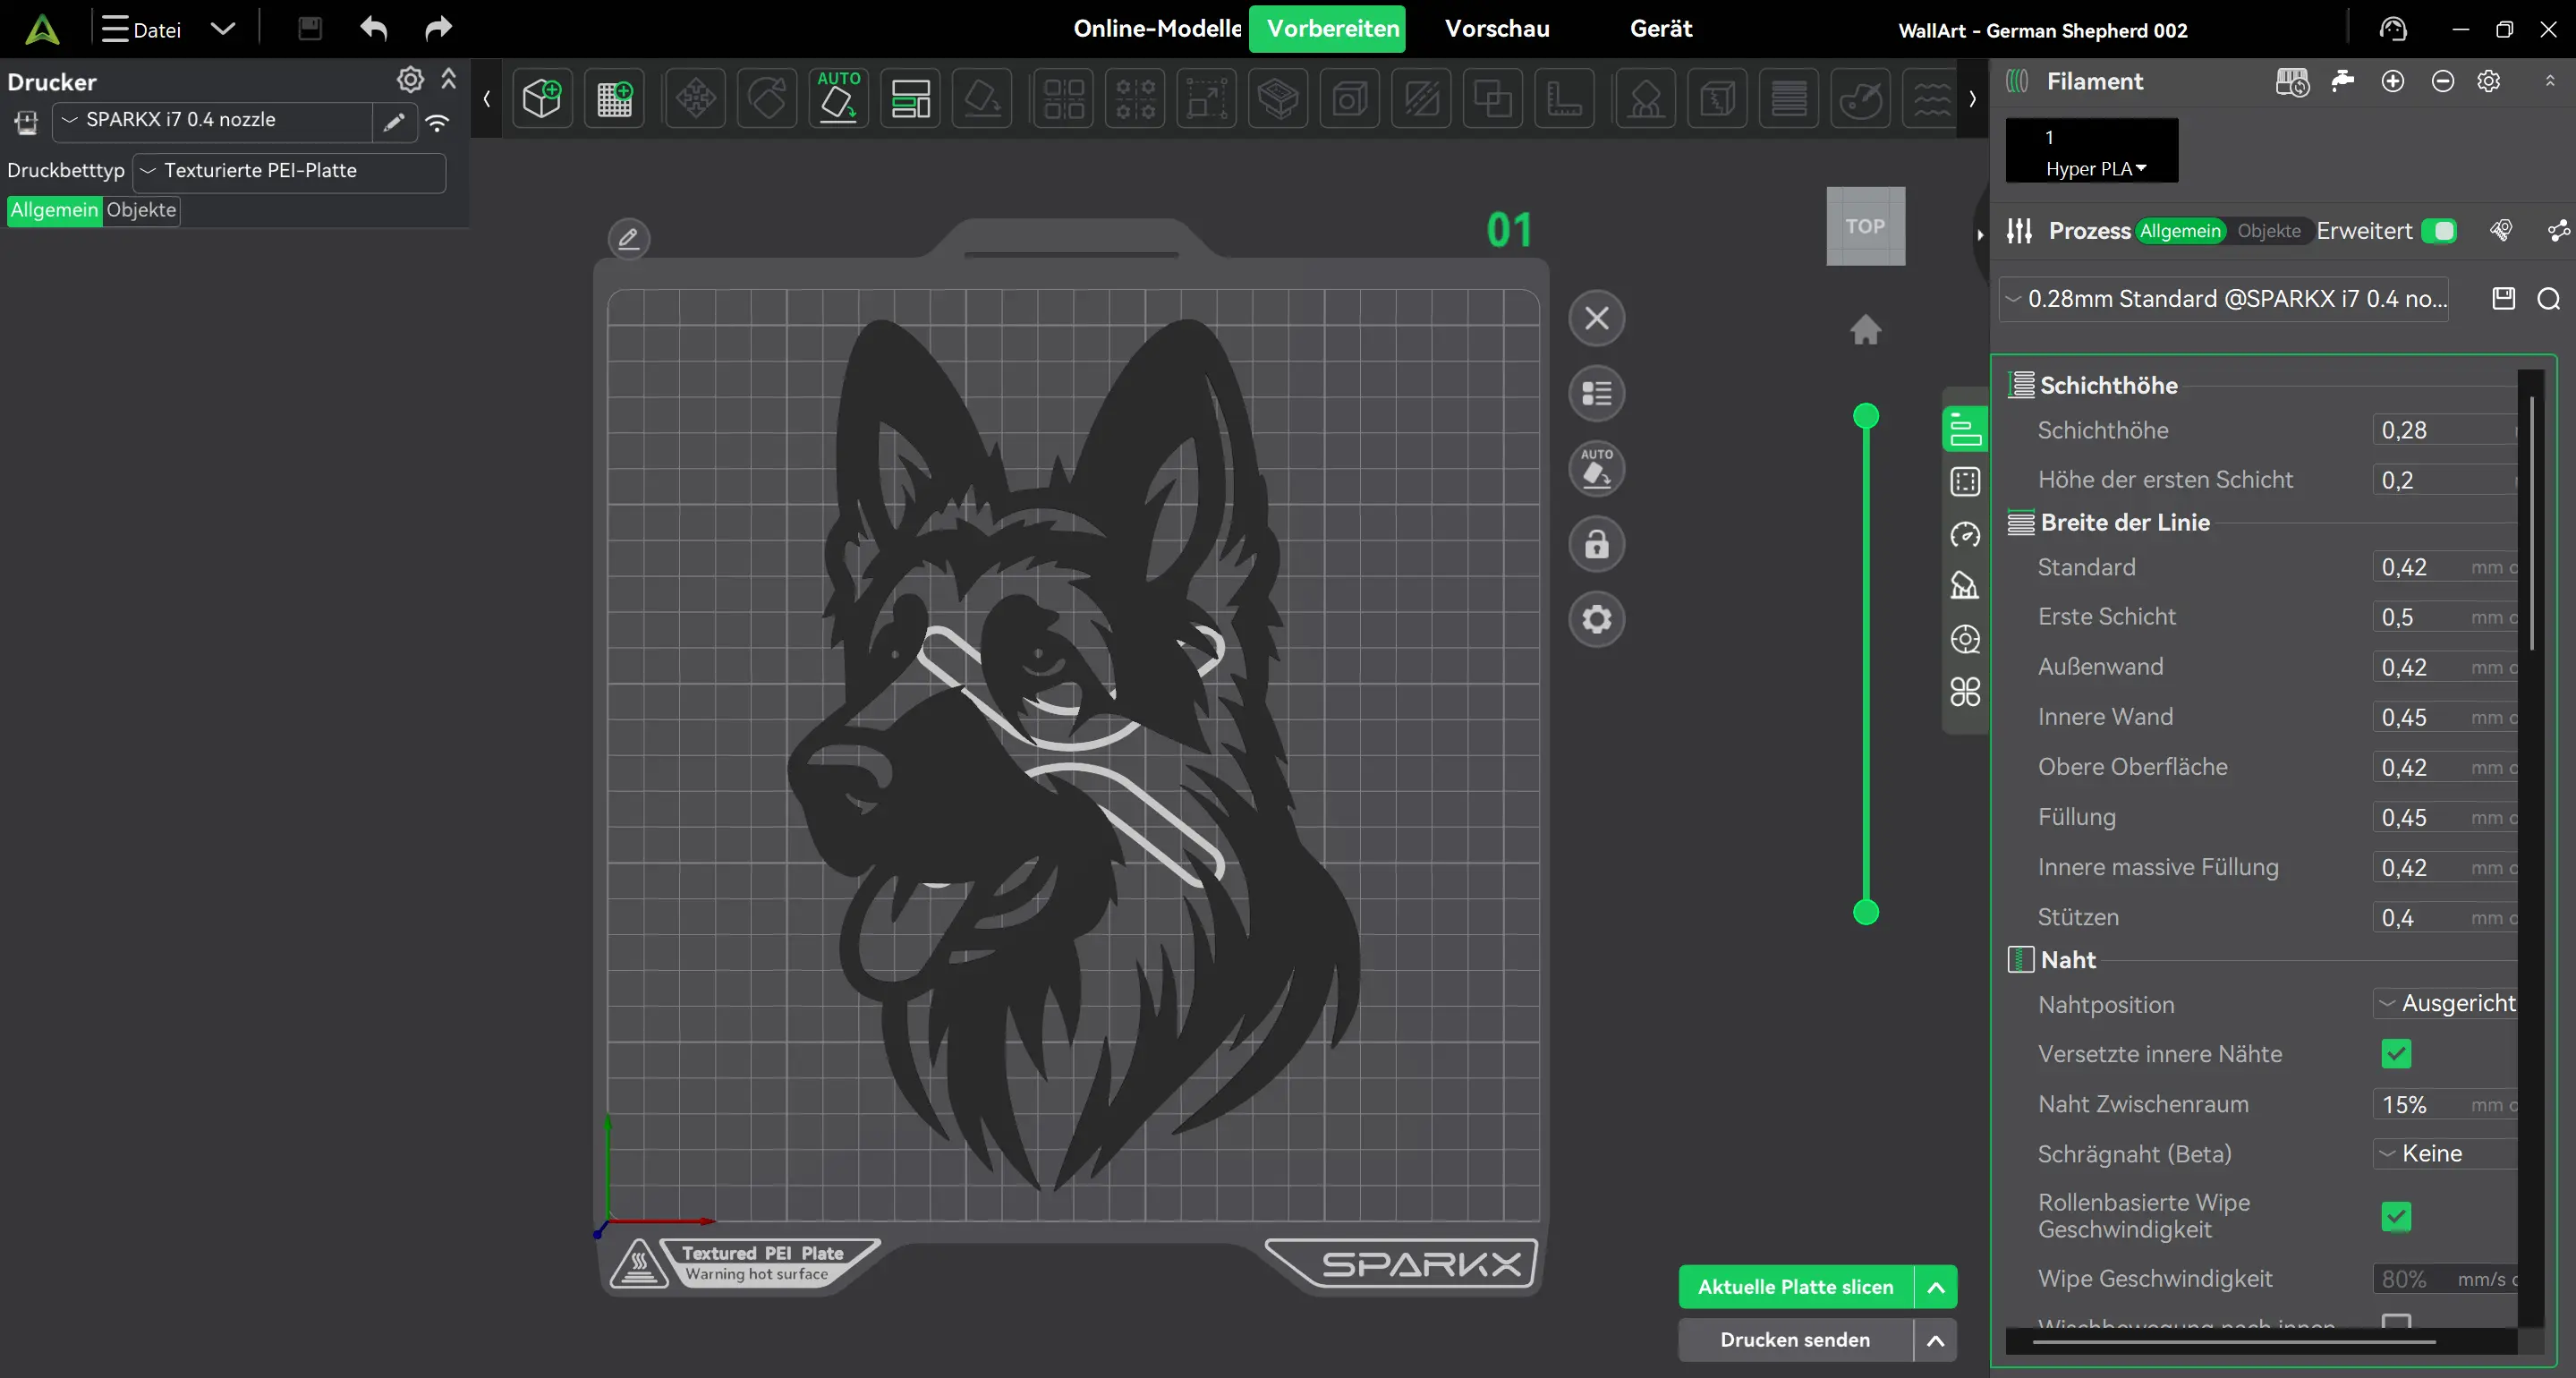Viewport: 2576px width, 1378px height.
Task: Auto-orient plate using side AUTO icon
Action: (x=1597, y=469)
